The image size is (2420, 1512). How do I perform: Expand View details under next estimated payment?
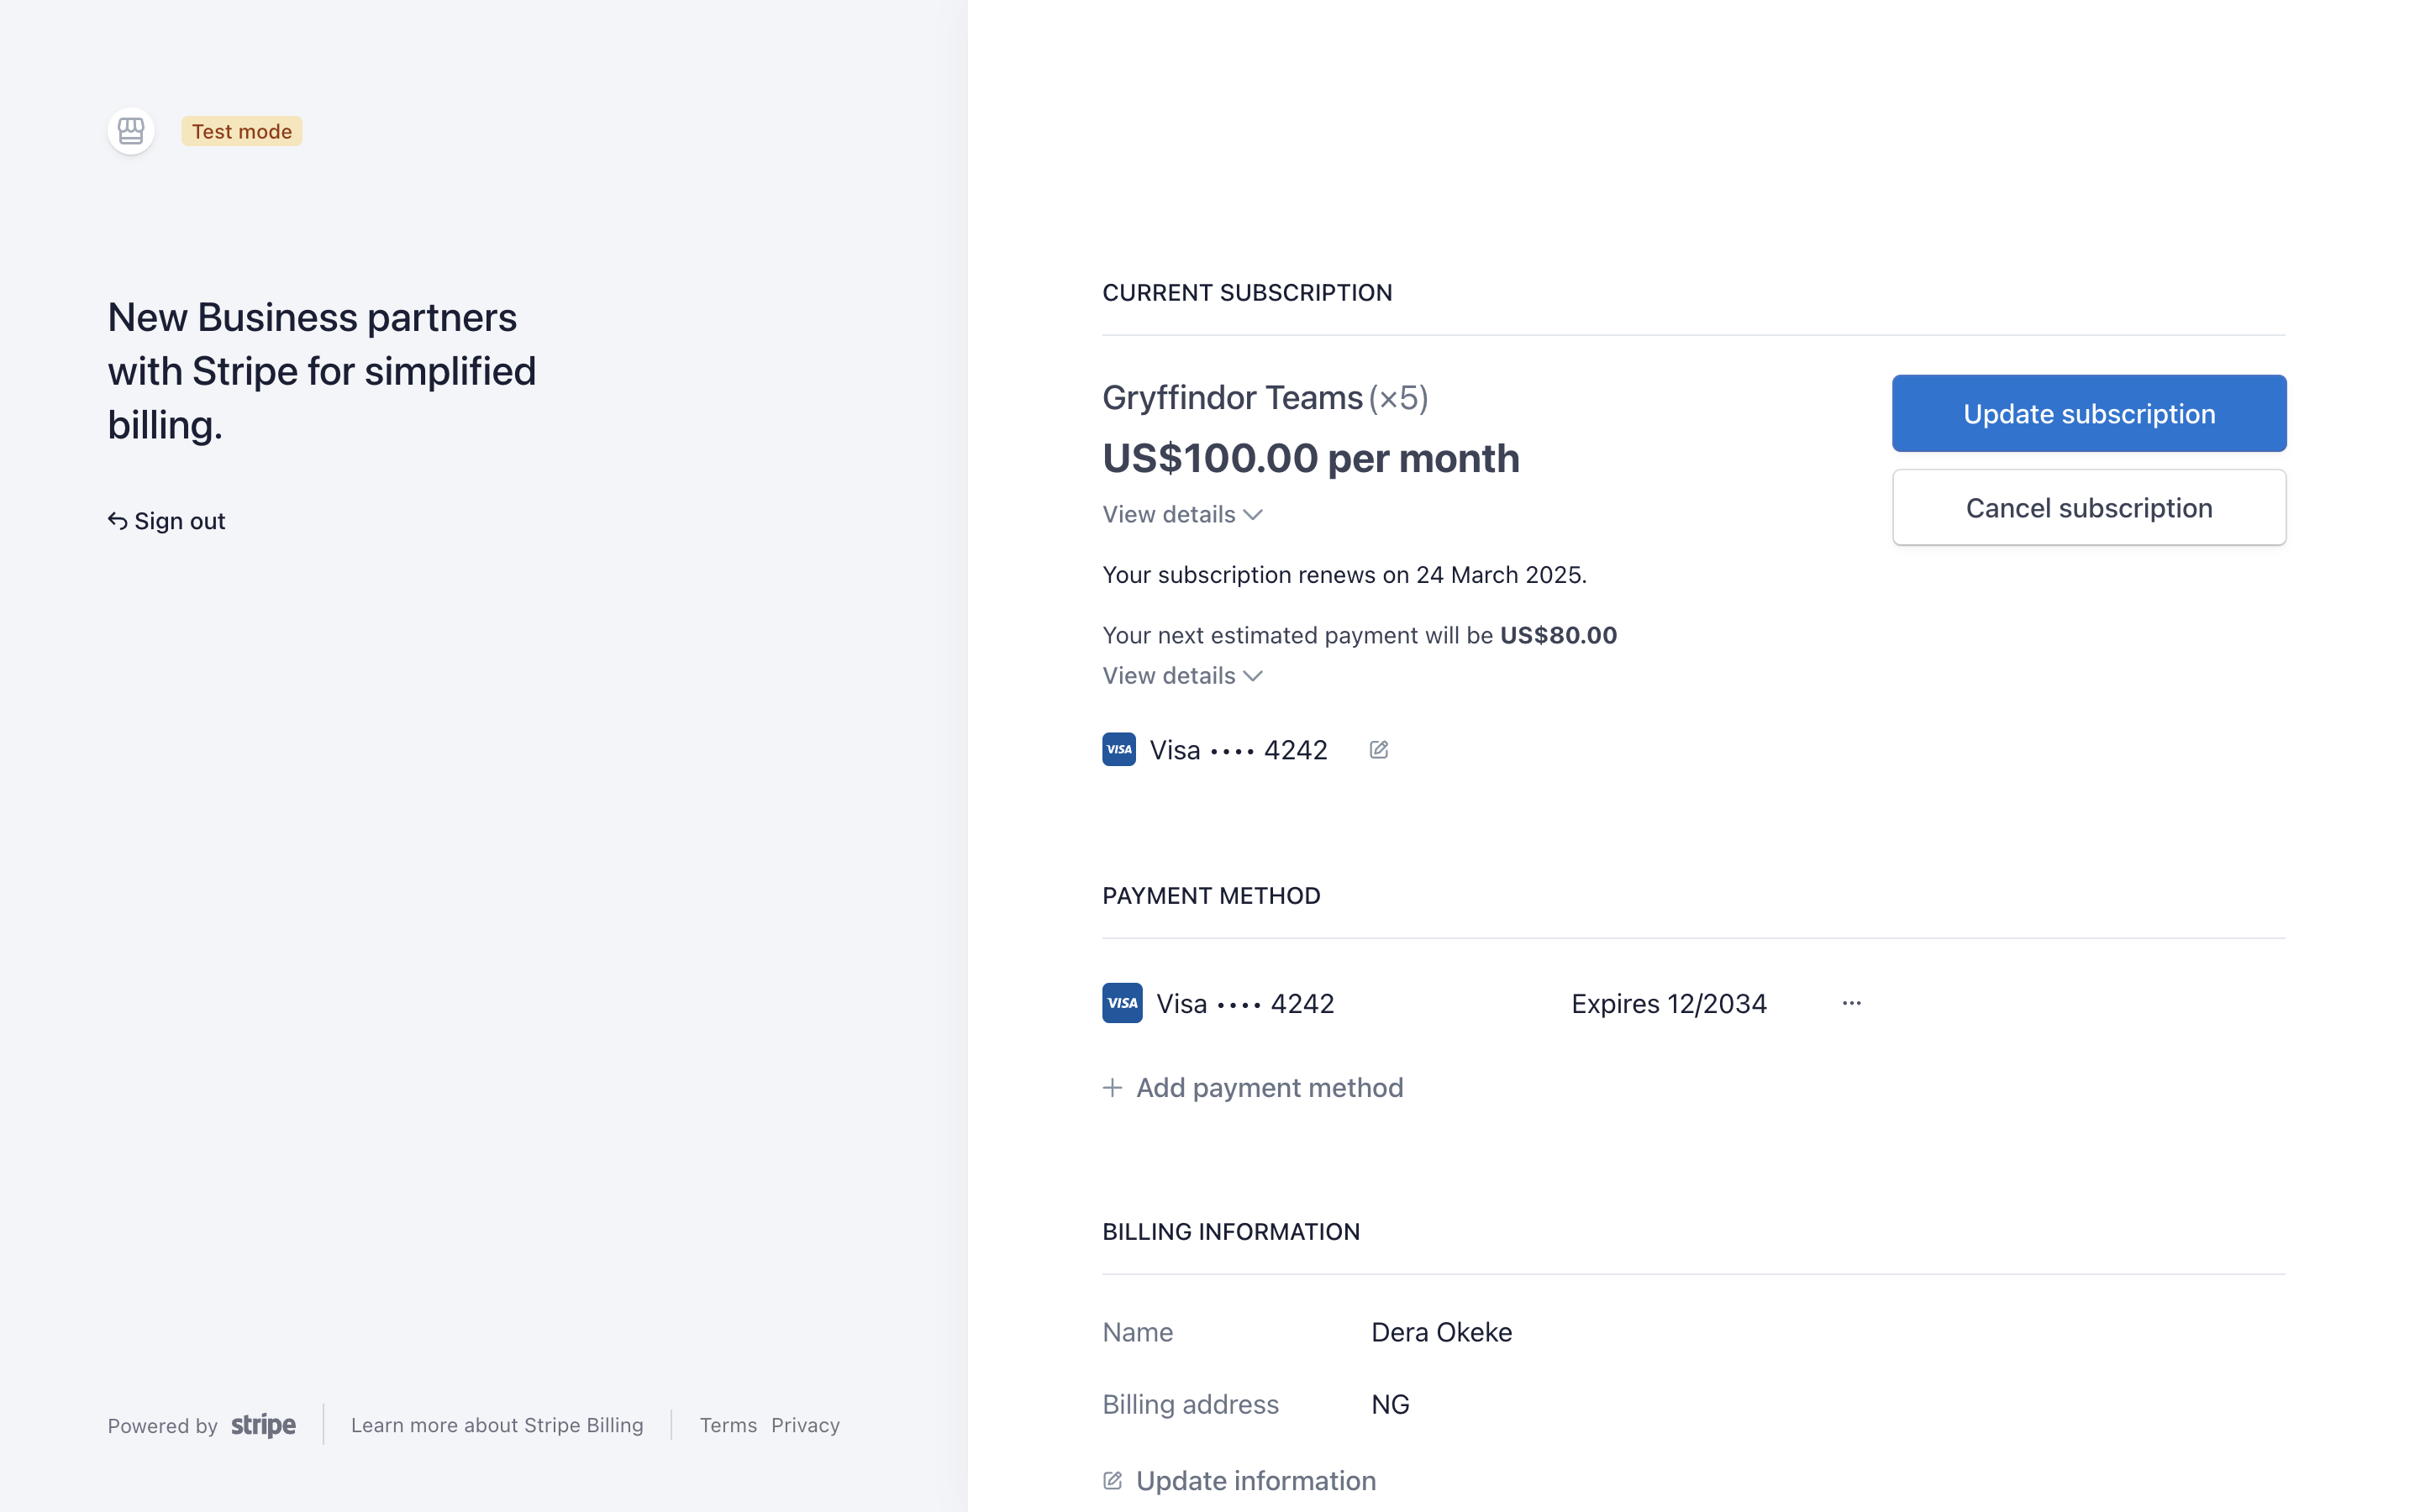pyautogui.click(x=1182, y=676)
